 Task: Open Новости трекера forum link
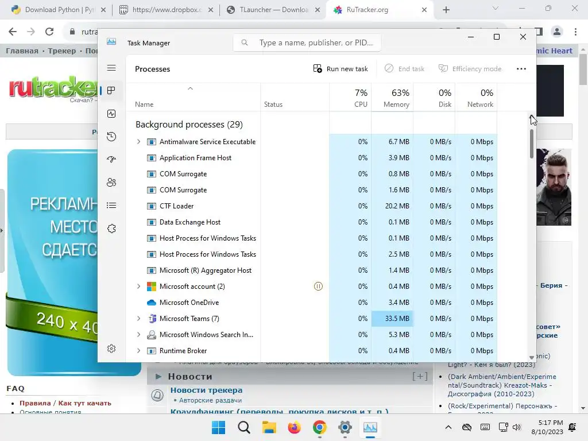click(206, 390)
